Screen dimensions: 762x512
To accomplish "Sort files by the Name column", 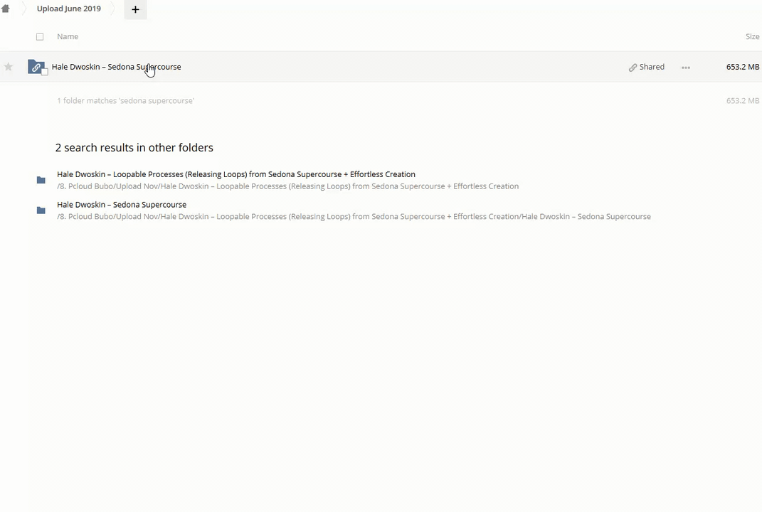I will 68,37.
